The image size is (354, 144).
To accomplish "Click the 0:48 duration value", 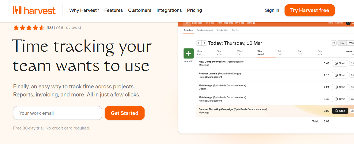I will pos(326,63).
